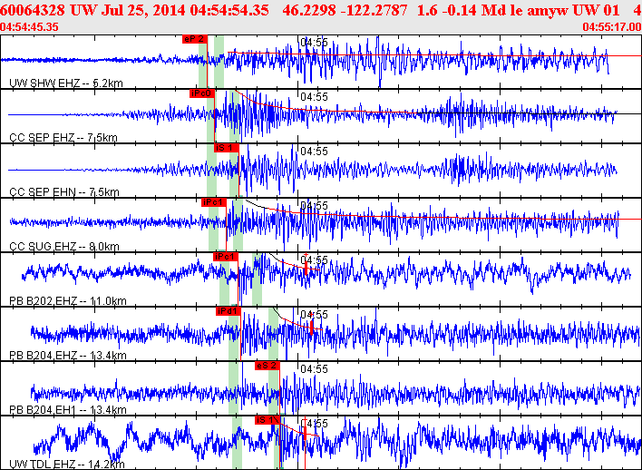Screen dimensions: 642x470
Task: Select the iPc1 pick flag on B202 trace
Action: [x=226, y=257]
